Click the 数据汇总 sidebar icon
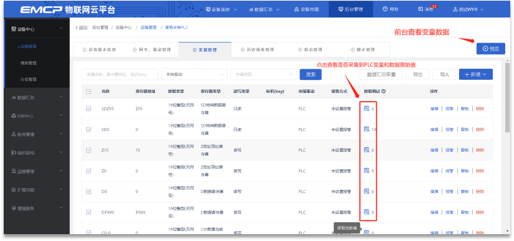 [x=14, y=97]
